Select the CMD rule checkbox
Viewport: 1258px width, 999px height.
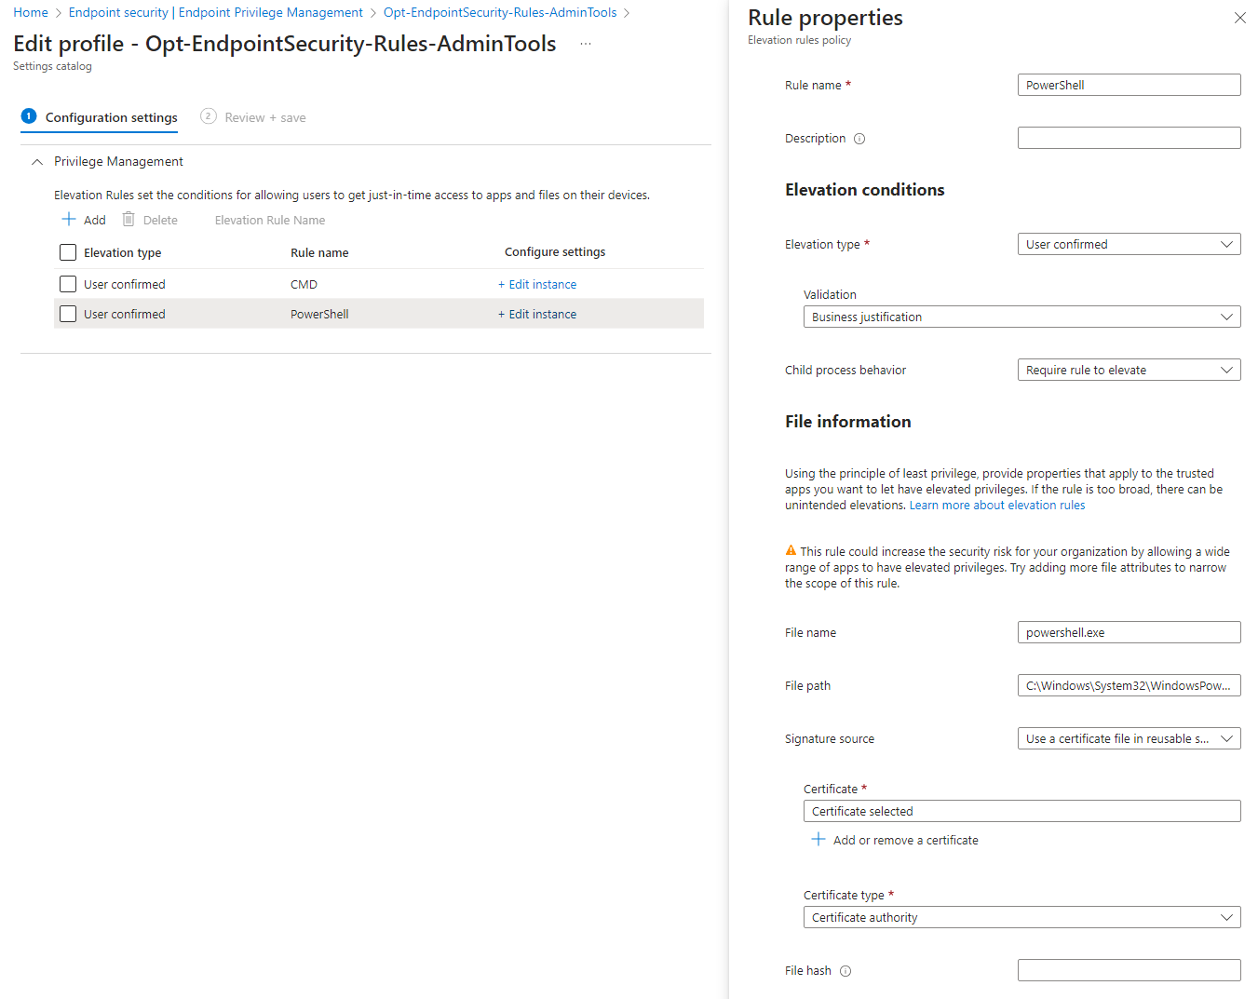pyautogui.click(x=67, y=283)
